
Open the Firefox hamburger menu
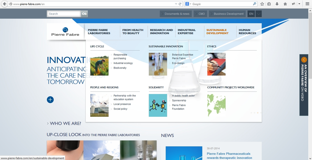coord(307,4)
